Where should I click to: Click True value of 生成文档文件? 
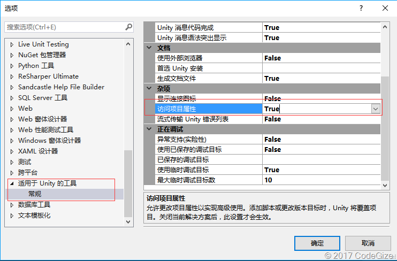272,79
